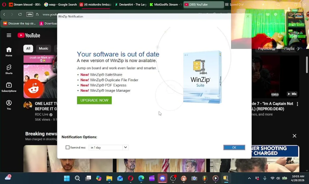The width and height of the screenshot is (309, 184).
Task: Open Wi-Fi network settings tray icon
Action: pyautogui.click(x=272, y=178)
